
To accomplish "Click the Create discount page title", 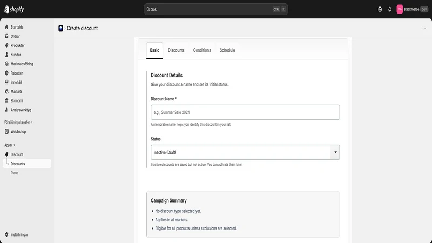I will pyautogui.click(x=82, y=28).
